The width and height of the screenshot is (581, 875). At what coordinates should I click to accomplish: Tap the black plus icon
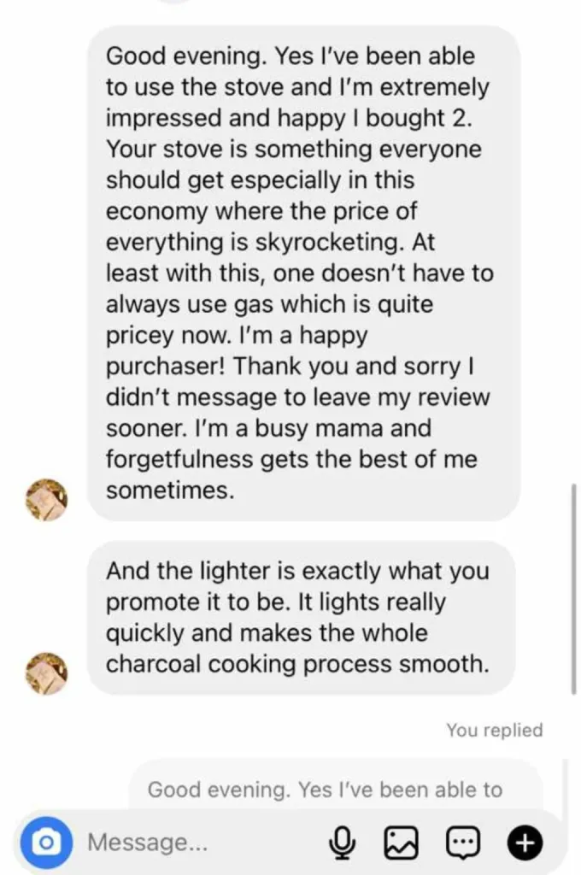click(x=525, y=843)
